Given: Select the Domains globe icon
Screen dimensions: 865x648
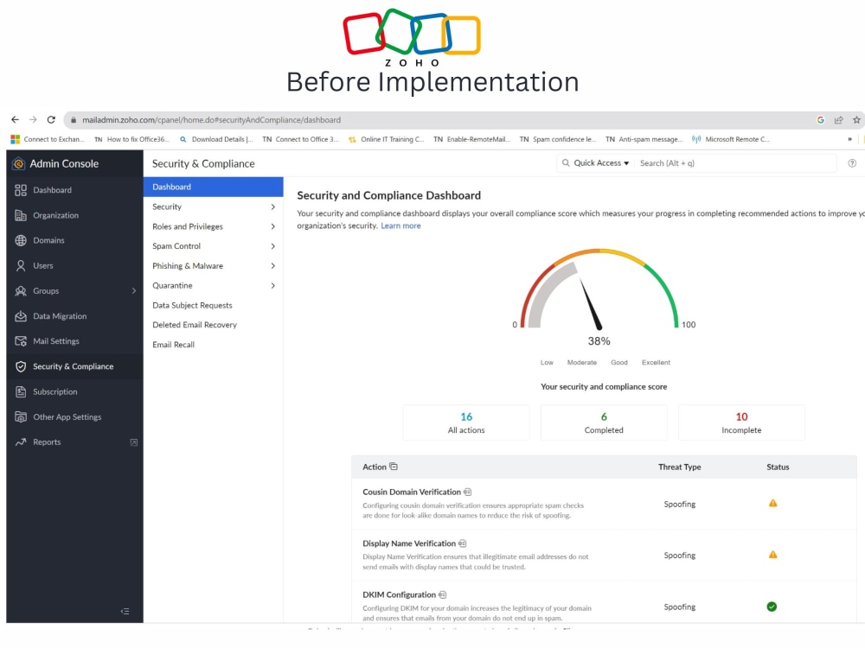Looking at the screenshot, I should pos(19,240).
